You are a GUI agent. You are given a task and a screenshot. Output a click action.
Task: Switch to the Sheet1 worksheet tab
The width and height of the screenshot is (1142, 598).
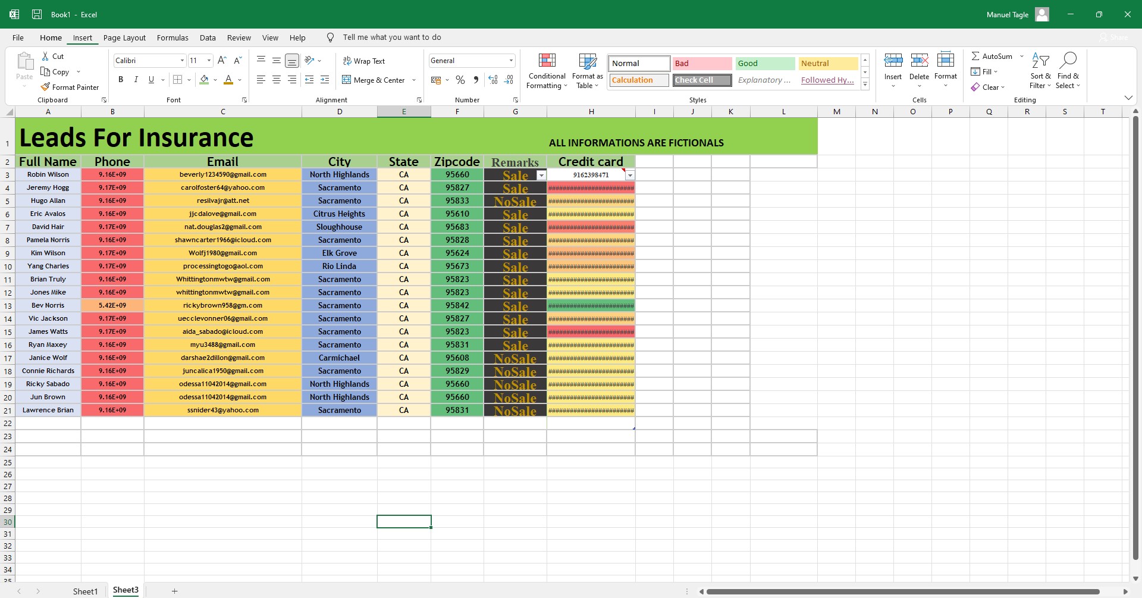[85, 591]
